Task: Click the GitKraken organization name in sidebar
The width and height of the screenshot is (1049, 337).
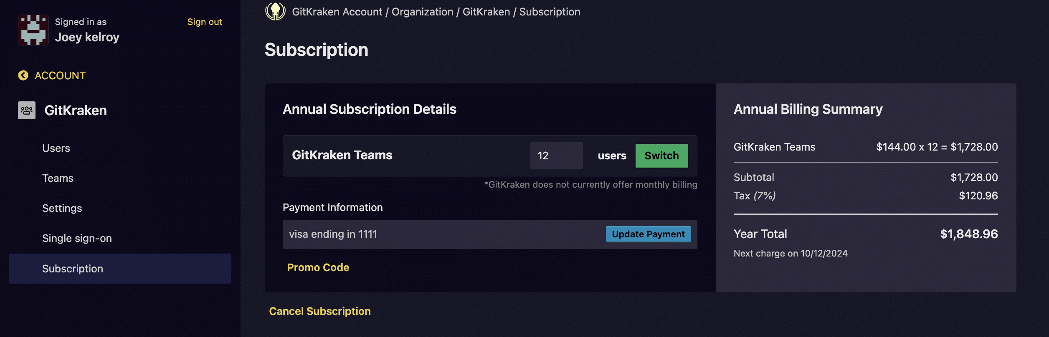Action: click(76, 111)
